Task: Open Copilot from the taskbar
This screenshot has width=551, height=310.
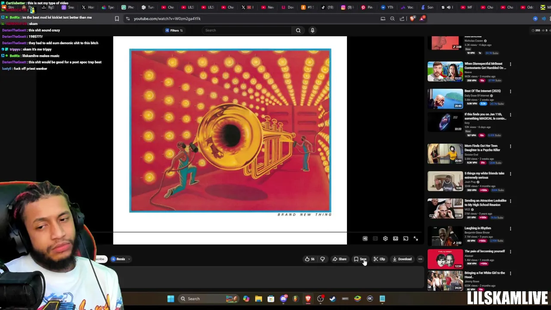Action: click(x=246, y=299)
